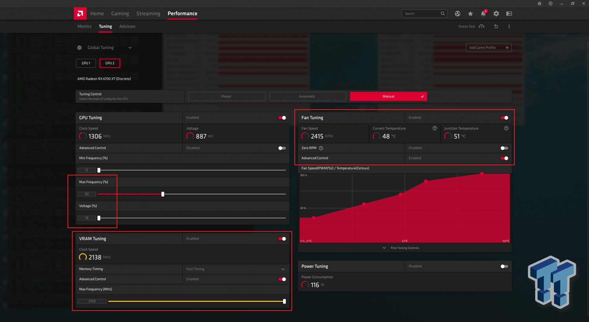Click the Junction Temperature help icon
This screenshot has height=322, width=589.
506,128
